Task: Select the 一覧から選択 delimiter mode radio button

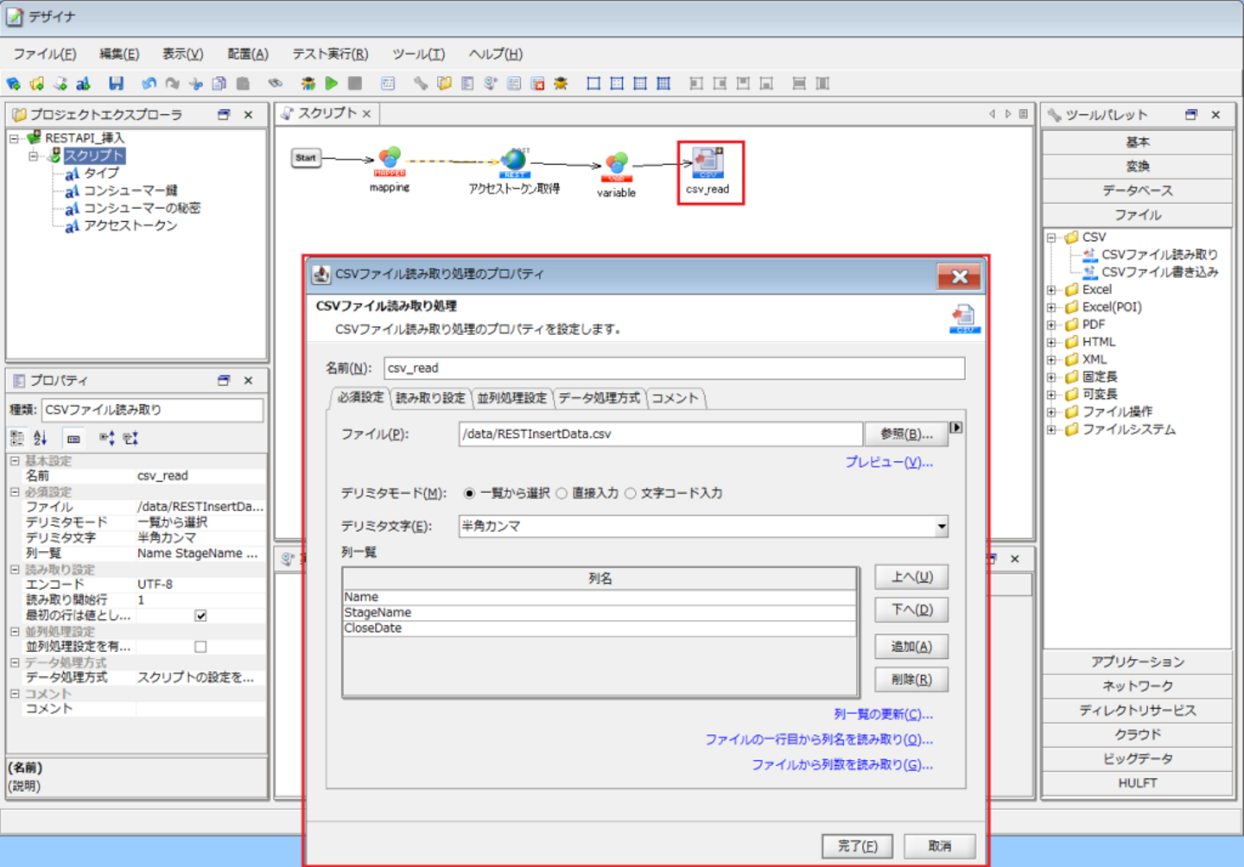Action: (469, 493)
